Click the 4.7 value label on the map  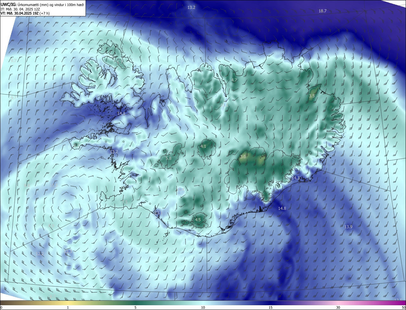point(234,80)
